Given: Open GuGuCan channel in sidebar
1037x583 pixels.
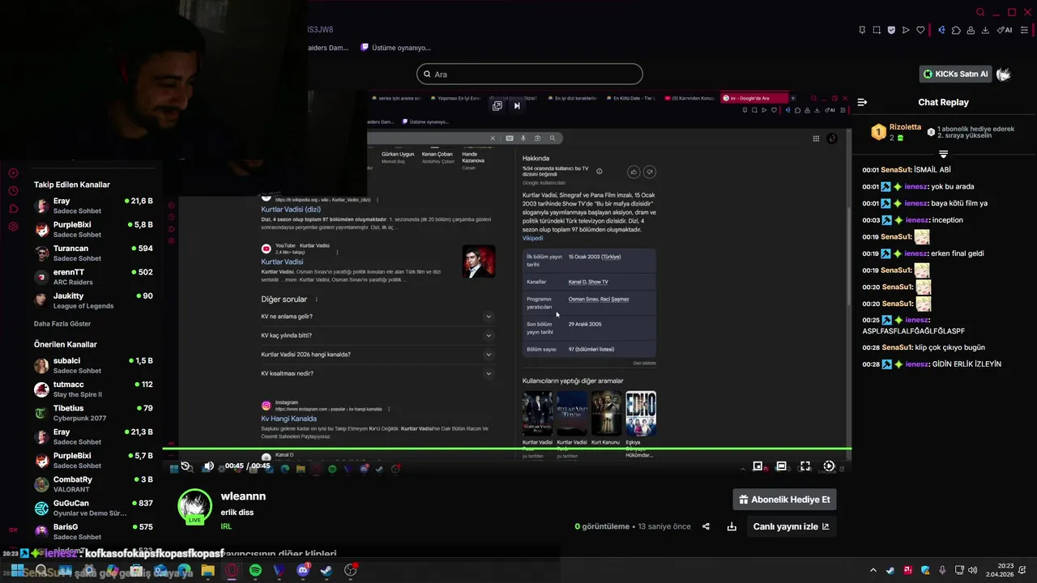Looking at the screenshot, I should (x=93, y=508).
